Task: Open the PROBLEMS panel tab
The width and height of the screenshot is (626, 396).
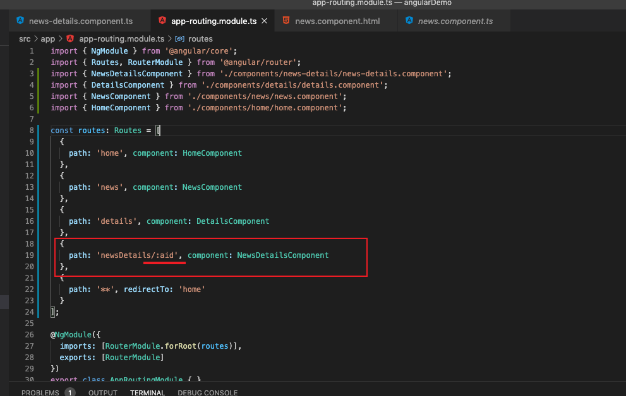Action: 40,393
